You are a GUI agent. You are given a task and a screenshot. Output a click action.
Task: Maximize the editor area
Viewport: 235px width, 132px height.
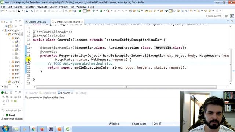click(232, 21)
